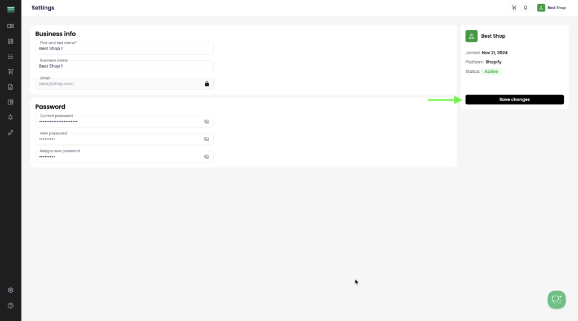The width and height of the screenshot is (578, 321).
Task: Focus the Business name field
Action: pos(124,66)
